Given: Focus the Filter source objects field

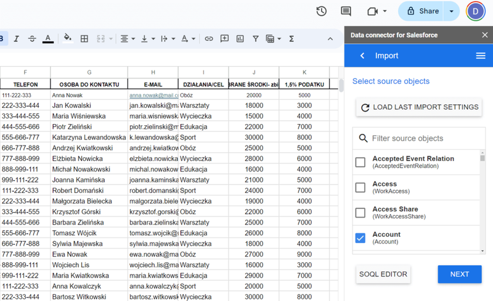Looking at the screenshot, I should click(x=419, y=138).
